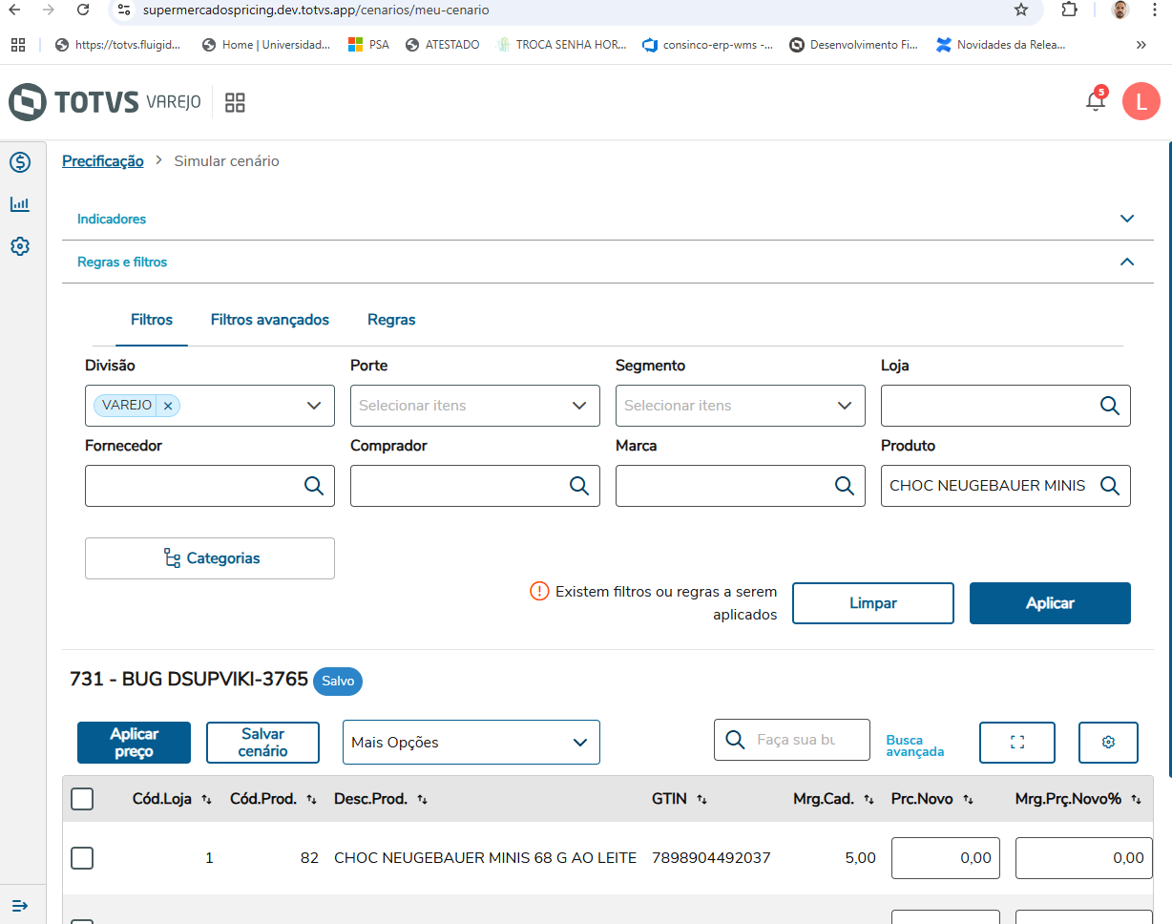Click the browser address bar URL
Image resolution: width=1172 pixels, height=924 pixels.
(x=316, y=10)
